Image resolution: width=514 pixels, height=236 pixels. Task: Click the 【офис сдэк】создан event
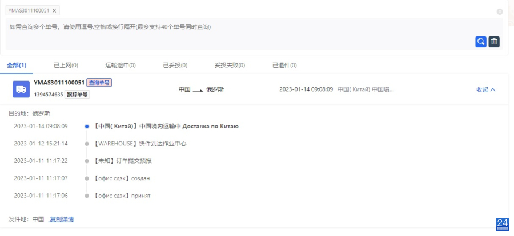[121, 178]
